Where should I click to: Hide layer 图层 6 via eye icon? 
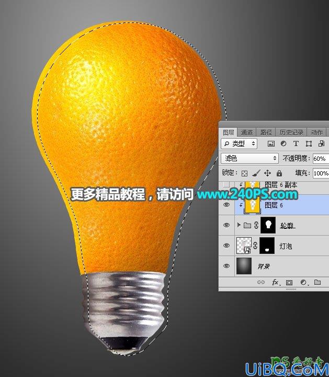click(x=226, y=205)
